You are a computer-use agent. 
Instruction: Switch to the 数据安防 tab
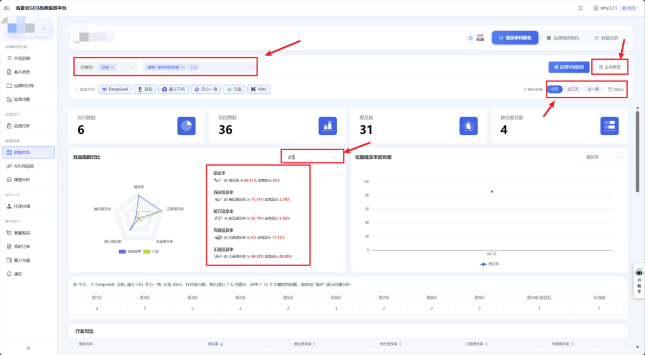[x=606, y=38]
